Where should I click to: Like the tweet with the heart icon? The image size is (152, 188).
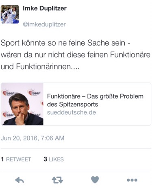click(x=95, y=180)
